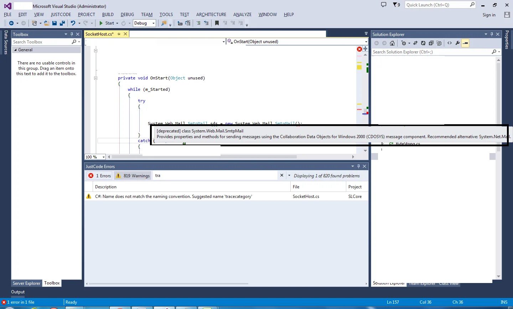The width and height of the screenshot is (513, 309).
Task: Undo the last edit with the Undo icon
Action: (x=73, y=23)
